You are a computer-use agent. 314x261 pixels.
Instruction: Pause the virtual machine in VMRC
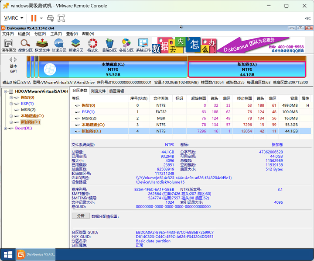34,18
